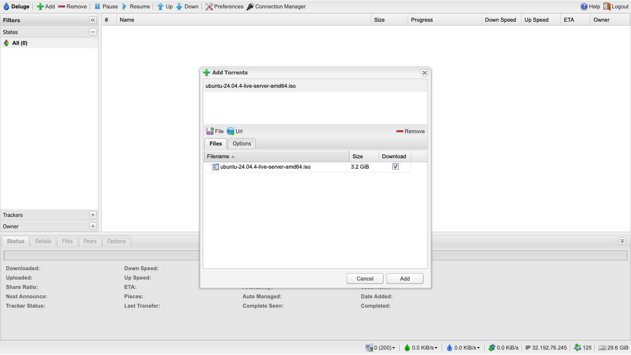Expand the Trackers filter section
Image resolution: width=631 pixels, height=355 pixels.
(x=93, y=215)
